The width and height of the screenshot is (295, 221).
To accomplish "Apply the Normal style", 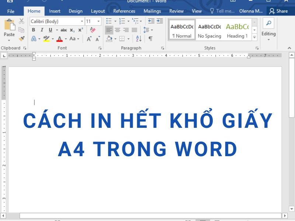I will coord(182,30).
